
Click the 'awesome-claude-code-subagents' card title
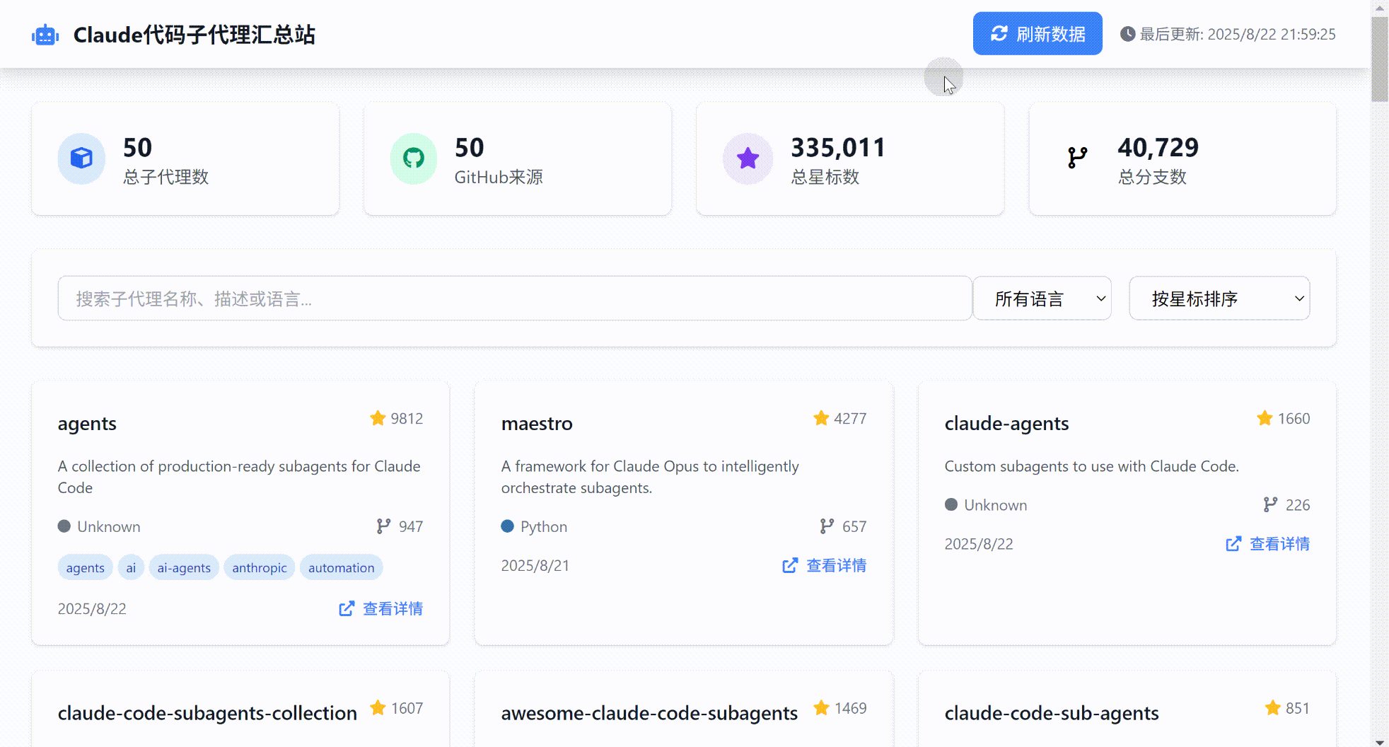pyautogui.click(x=649, y=713)
